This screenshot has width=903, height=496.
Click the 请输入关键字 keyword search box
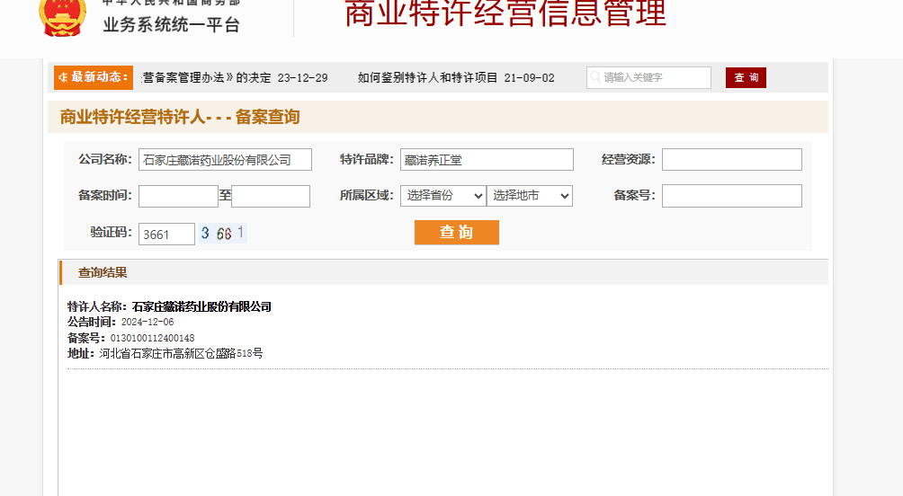point(649,77)
